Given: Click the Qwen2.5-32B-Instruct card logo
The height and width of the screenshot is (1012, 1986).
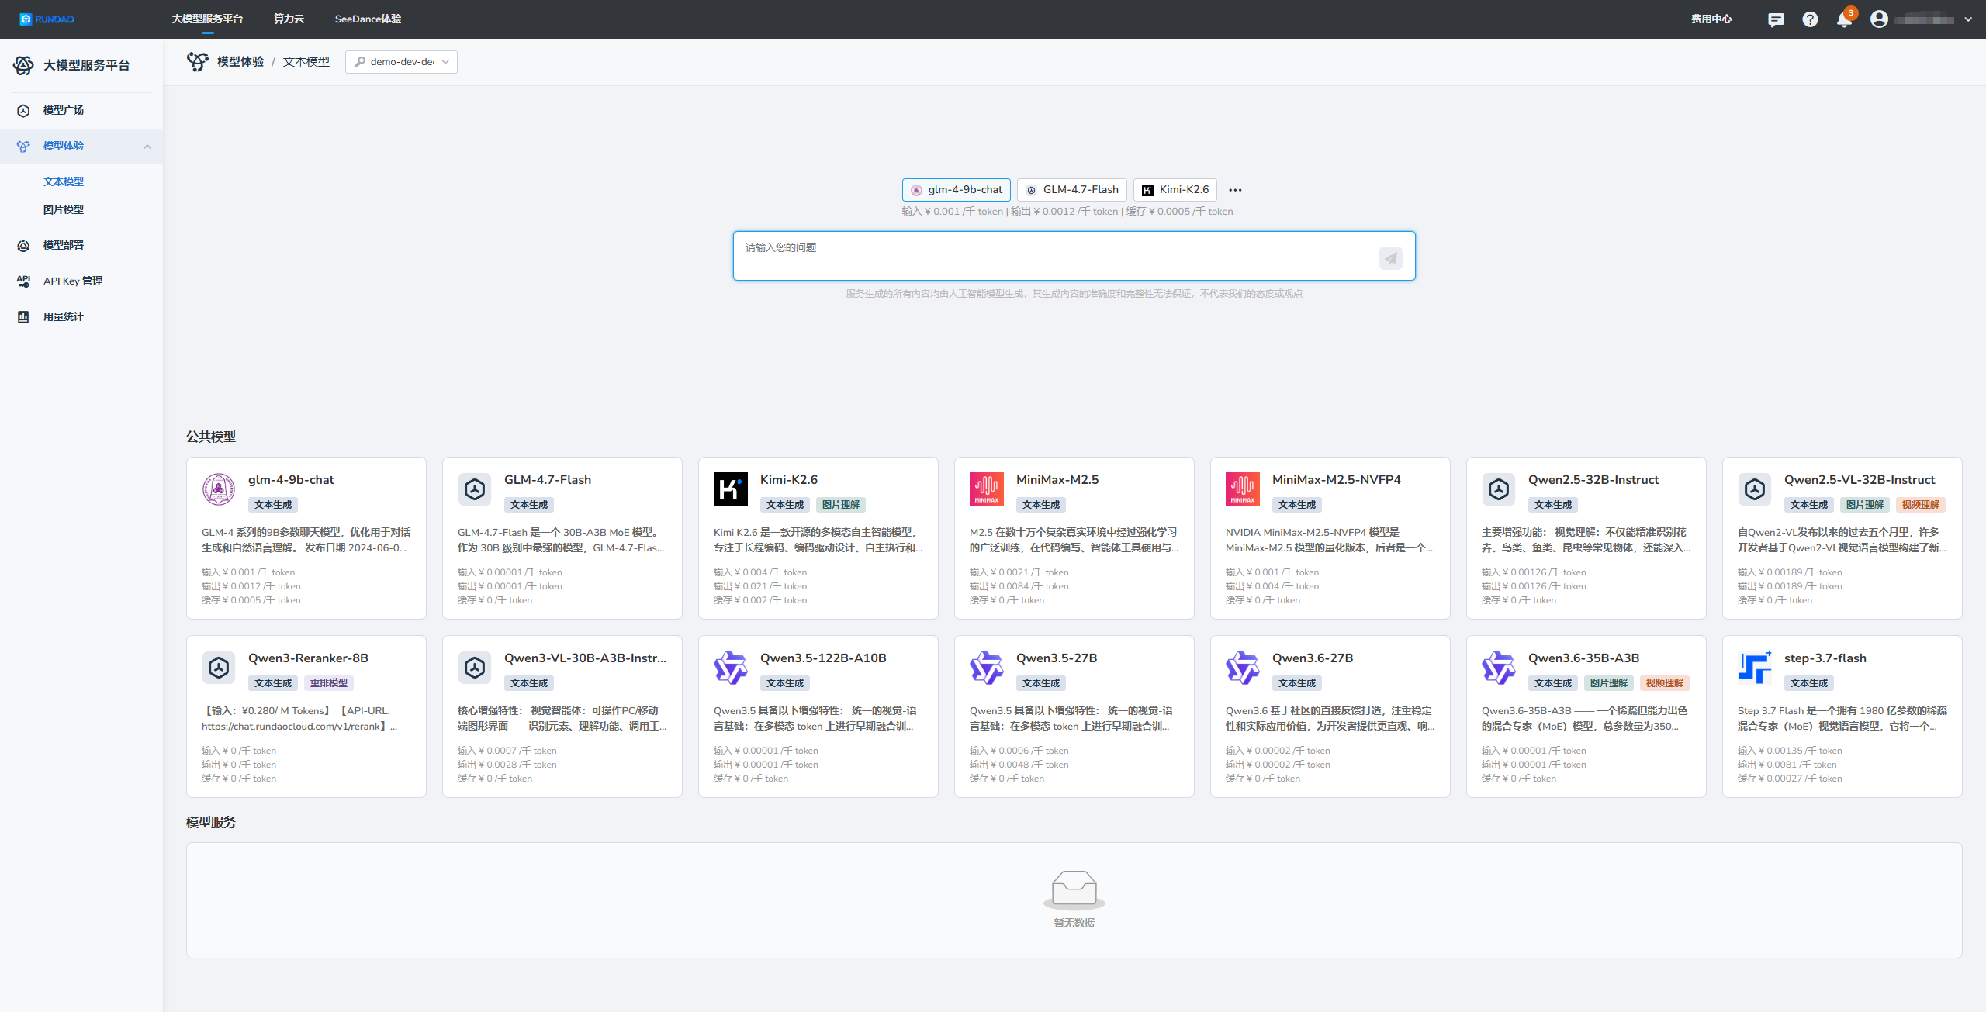Looking at the screenshot, I should (x=1499, y=489).
